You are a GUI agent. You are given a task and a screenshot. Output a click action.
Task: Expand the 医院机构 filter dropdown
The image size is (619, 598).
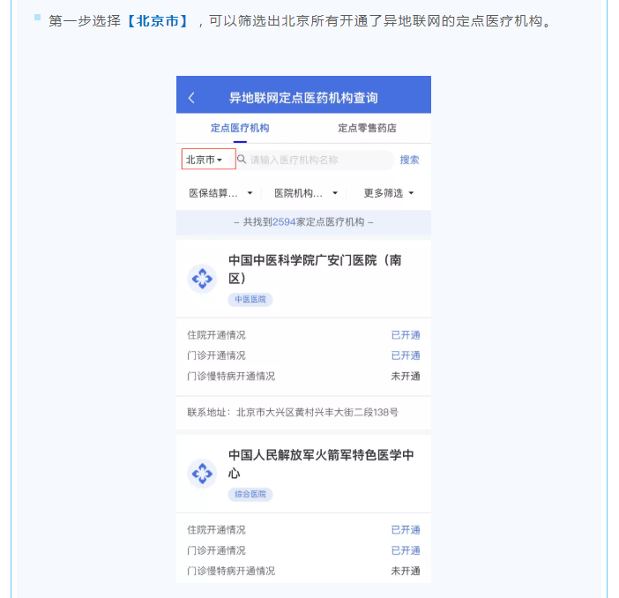[305, 192]
